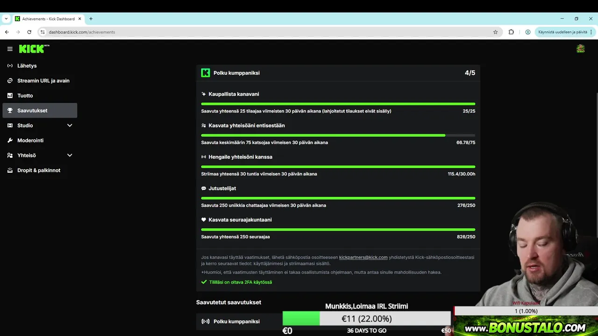Screen dimensions: 598x336
Task: Click the browser back arrow
Action: (x=7, y=32)
